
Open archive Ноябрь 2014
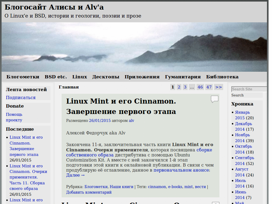tap(243, 138)
